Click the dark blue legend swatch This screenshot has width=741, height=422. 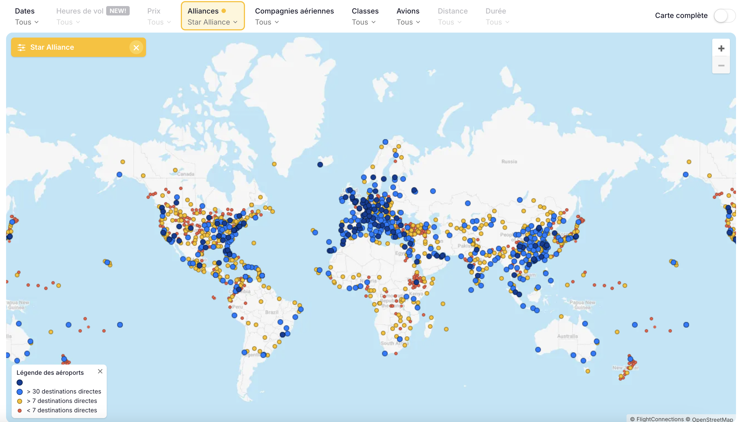pyautogui.click(x=20, y=382)
